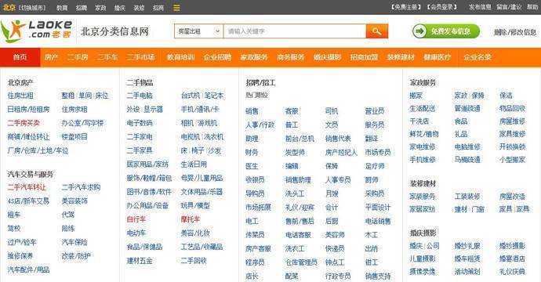The width and height of the screenshot is (541, 282).
Task: Open the 司机 job link
Action: click(332, 111)
